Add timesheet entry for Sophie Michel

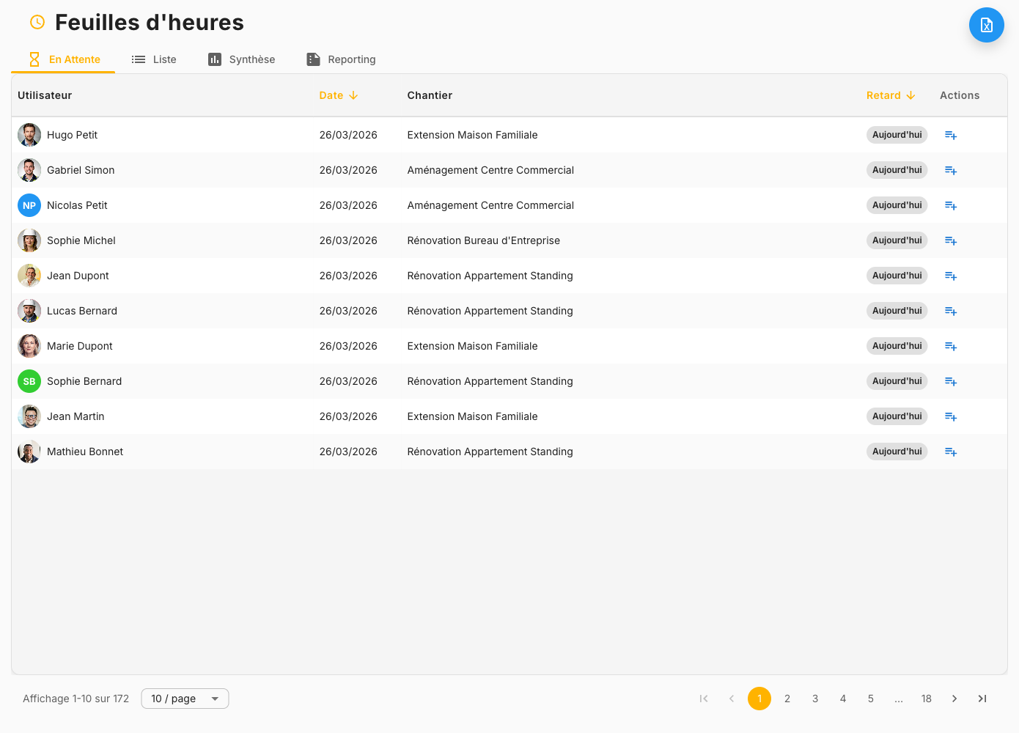(x=950, y=240)
